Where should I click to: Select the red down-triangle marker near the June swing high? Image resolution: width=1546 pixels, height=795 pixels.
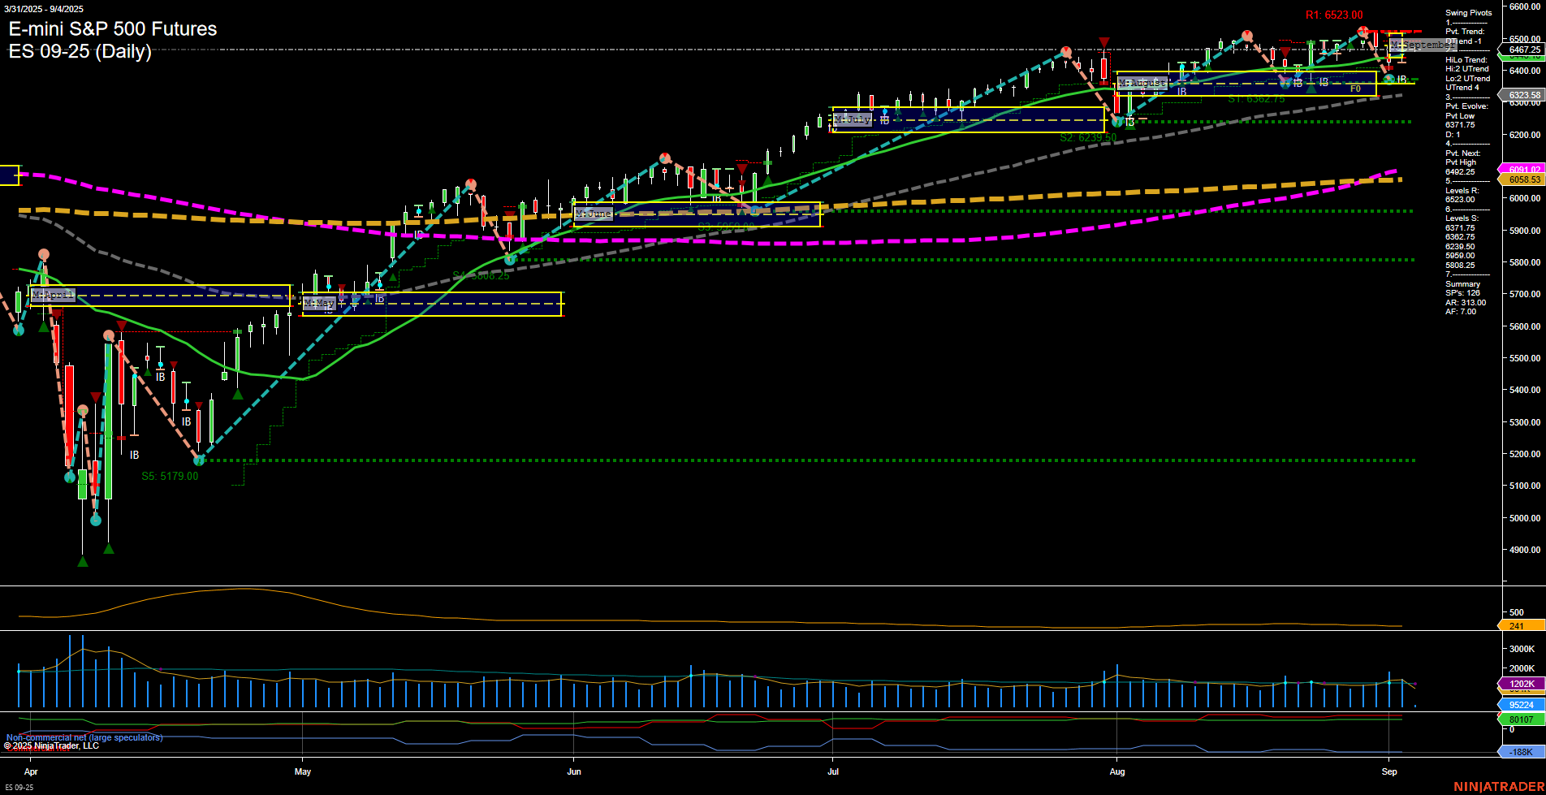tap(741, 168)
